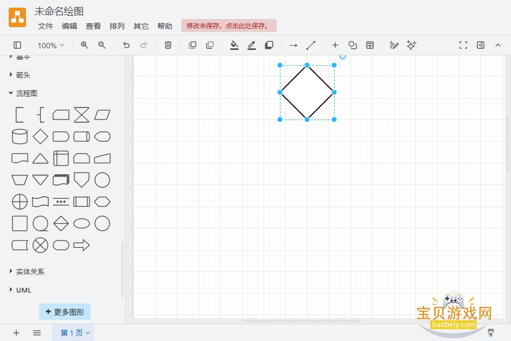Select the off-page connector shape
This screenshot has width=511, height=341.
[81, 180]
